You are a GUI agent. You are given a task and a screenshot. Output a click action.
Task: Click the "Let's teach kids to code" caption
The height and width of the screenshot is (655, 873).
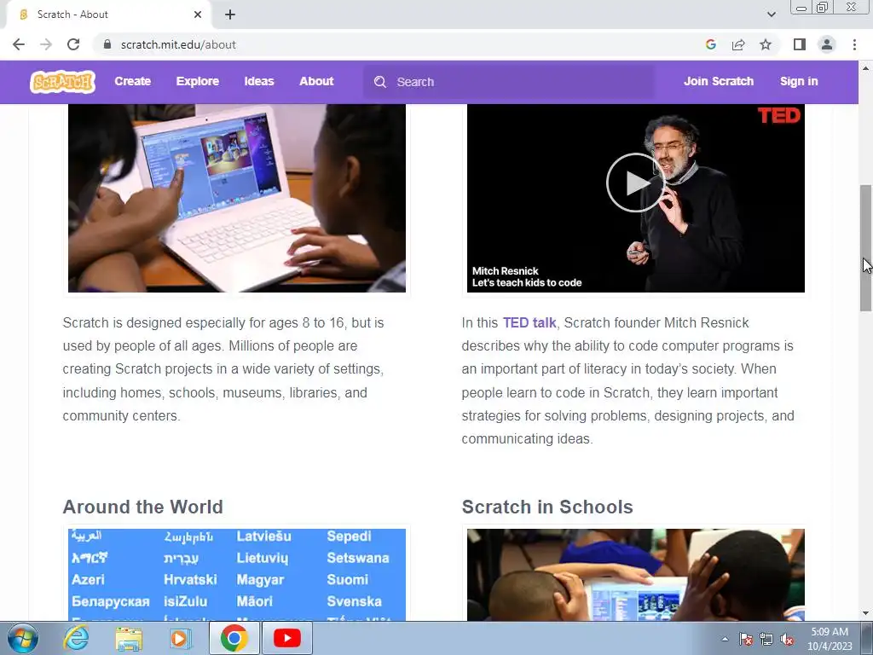point(527,283)
